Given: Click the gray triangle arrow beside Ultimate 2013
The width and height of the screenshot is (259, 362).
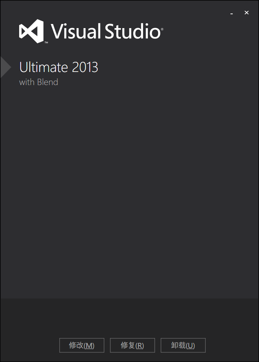Looking at the screenshot, I should pyautogui.click(x=6, y=67).
